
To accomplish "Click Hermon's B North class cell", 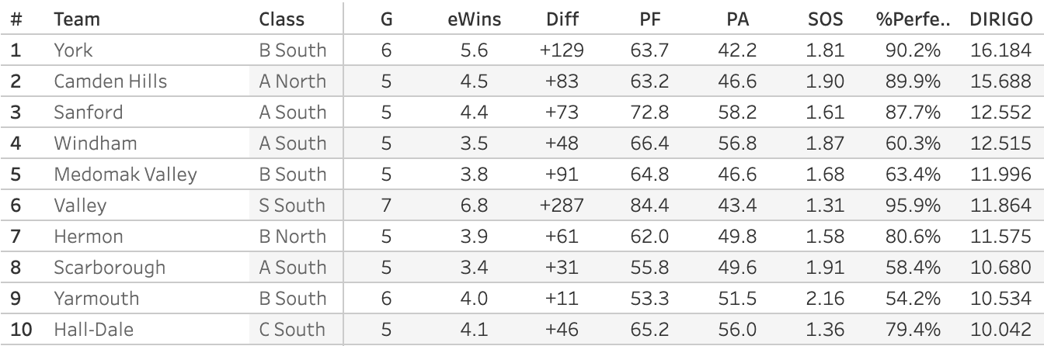I will (x=292, y=237).
